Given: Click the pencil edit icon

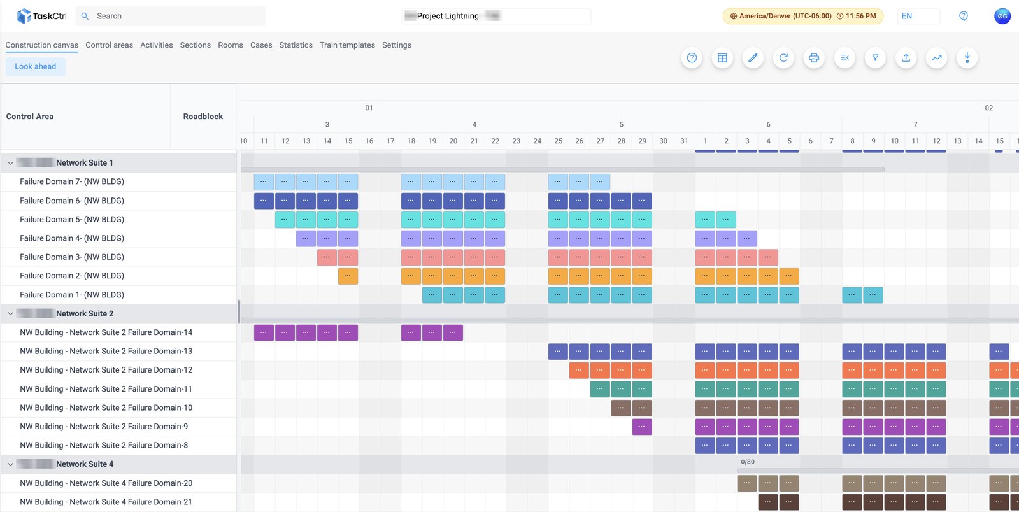Looking at the screenshot, I should point(753,58).
